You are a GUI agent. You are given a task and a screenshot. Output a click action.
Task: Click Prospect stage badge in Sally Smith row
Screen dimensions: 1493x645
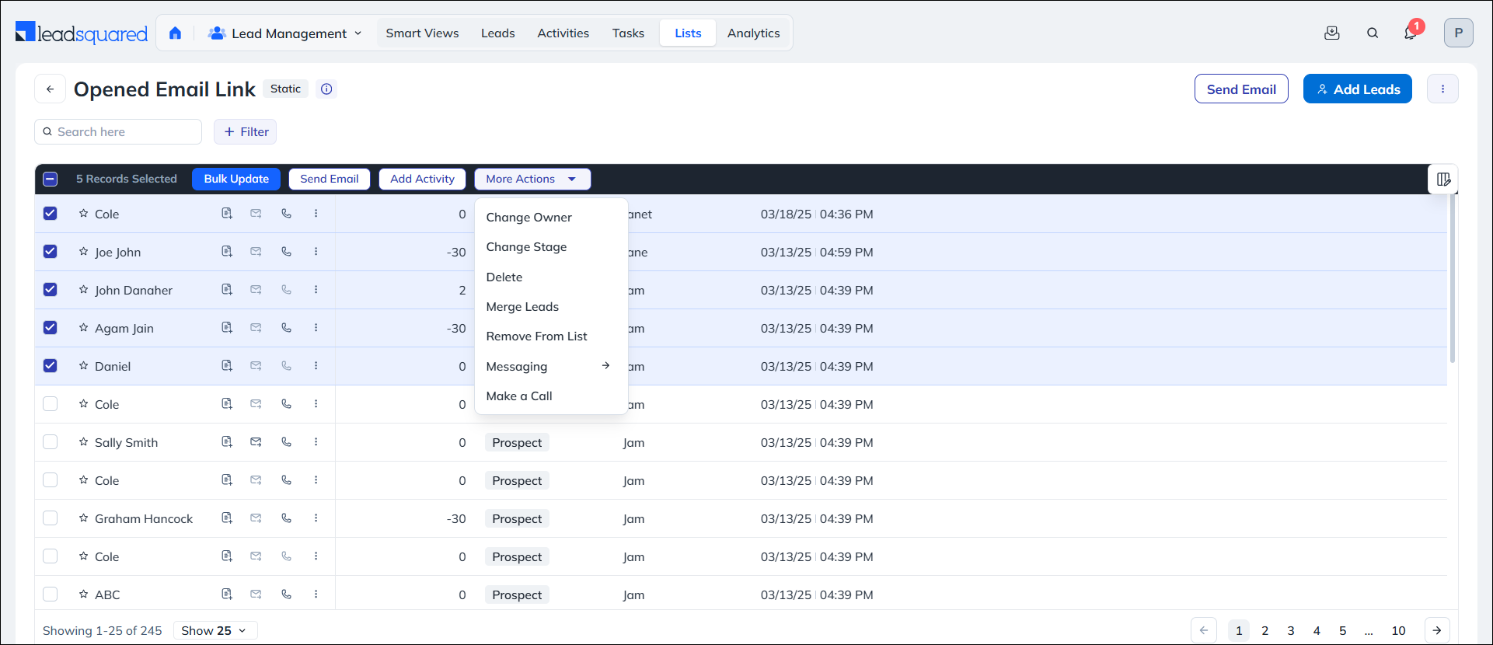[517, 442]
